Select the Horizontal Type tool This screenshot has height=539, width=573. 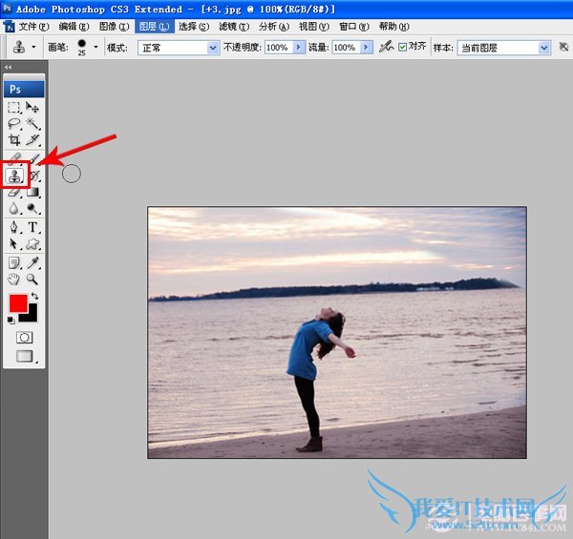(32, 227)
